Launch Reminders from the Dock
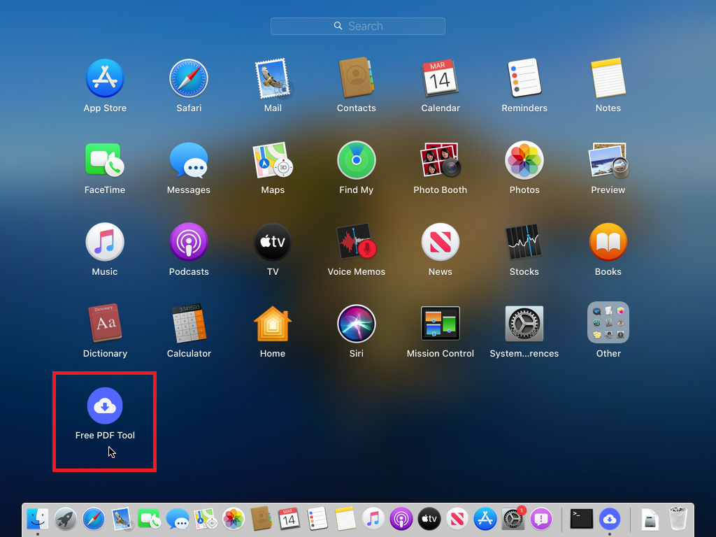The image size is (716, 537). click(317, 520)
